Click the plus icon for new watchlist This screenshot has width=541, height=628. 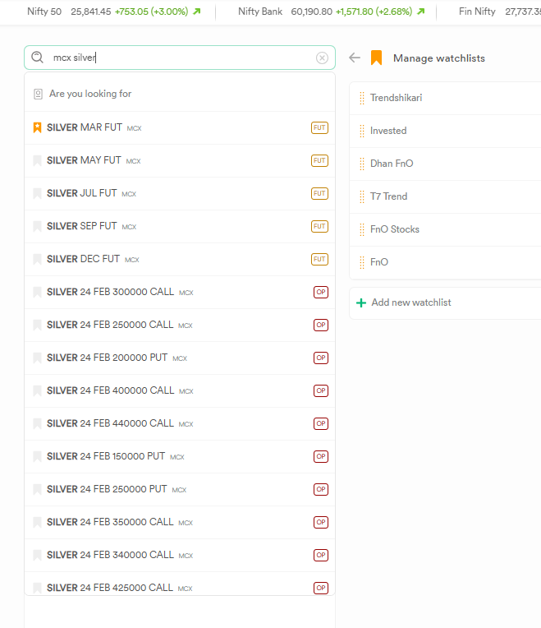coord(361,302)
